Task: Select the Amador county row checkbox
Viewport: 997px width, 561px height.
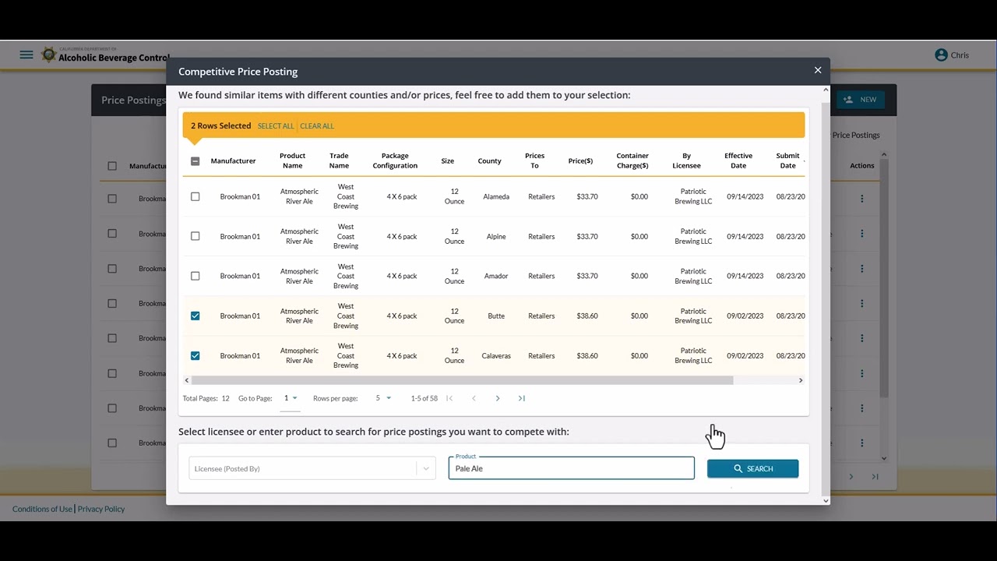Action: [196, 276]
